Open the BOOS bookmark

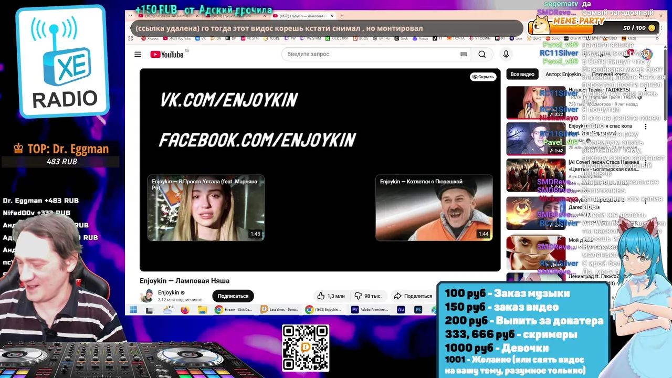coord(361,38)
